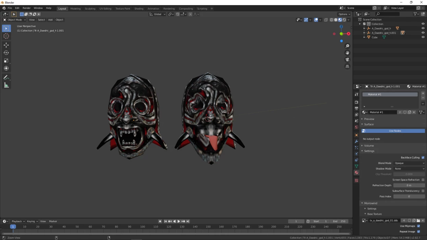Open the Blend Mode dropdown
This screenshot has height=240, width=427.
point(409,163)
